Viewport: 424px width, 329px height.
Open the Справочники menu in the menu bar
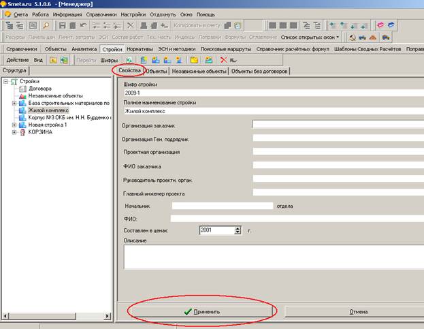[101, 14]
